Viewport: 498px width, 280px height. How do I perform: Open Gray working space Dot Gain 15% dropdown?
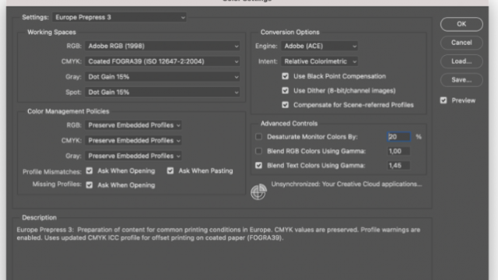[x=163, y=77]
